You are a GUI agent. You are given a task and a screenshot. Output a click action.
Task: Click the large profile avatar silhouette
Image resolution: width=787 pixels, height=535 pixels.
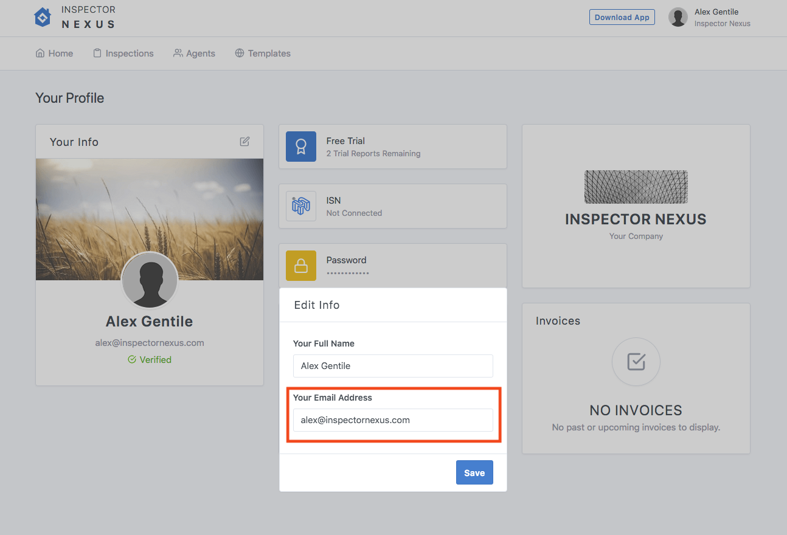[150, 281]
